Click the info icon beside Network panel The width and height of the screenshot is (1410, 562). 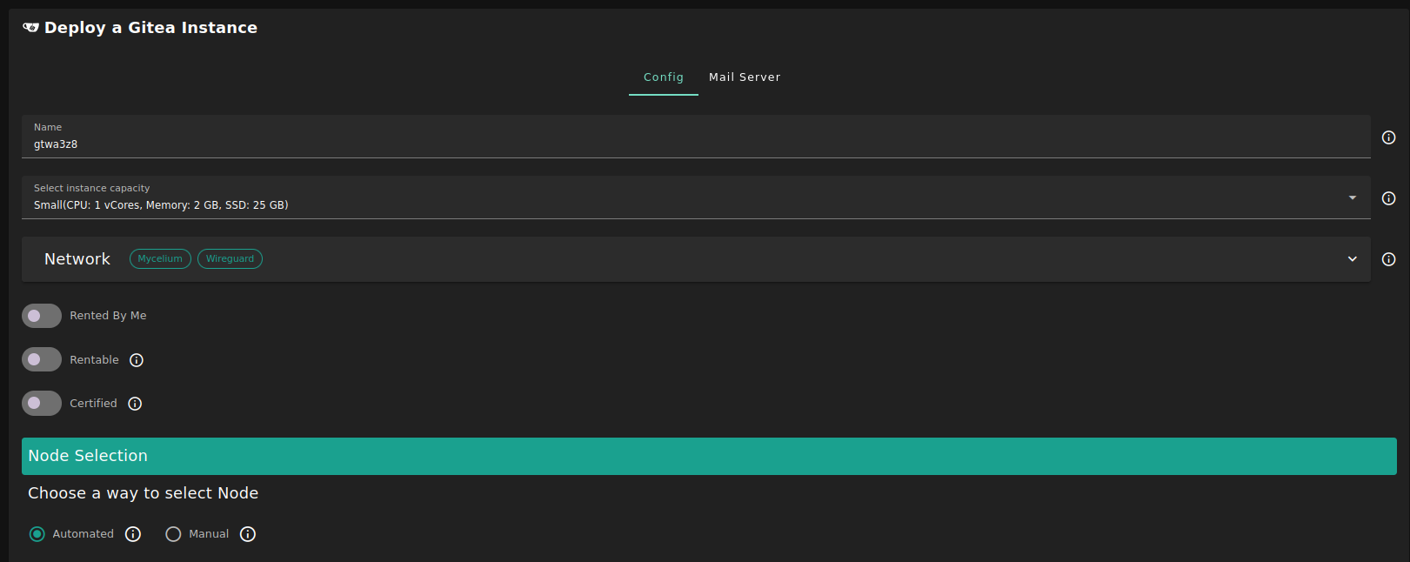(x=1388, y=259)
